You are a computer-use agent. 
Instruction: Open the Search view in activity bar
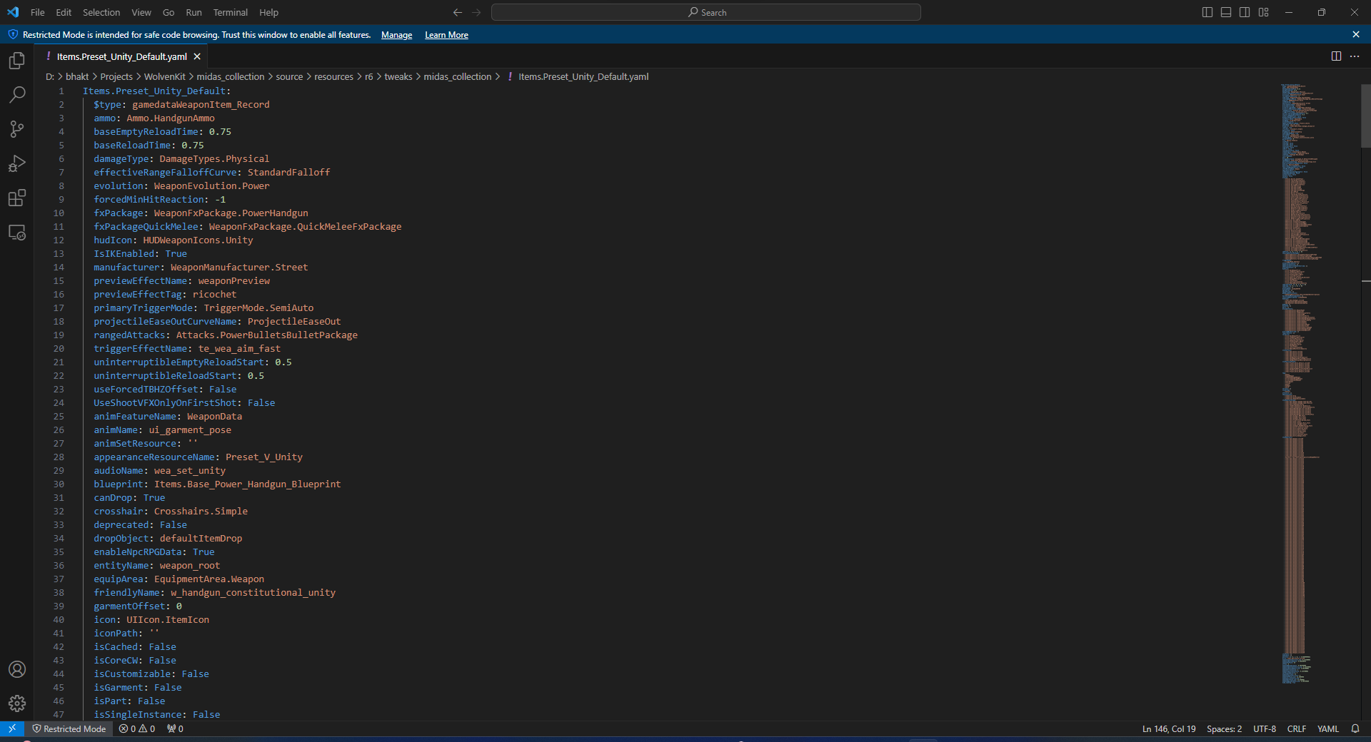pyautogui.click(x=17, y=95)
